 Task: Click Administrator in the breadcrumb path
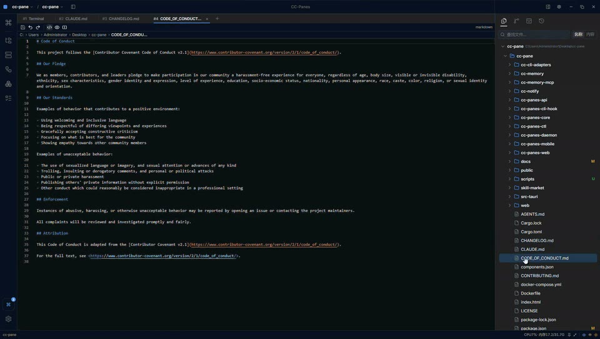coord(55,34)
